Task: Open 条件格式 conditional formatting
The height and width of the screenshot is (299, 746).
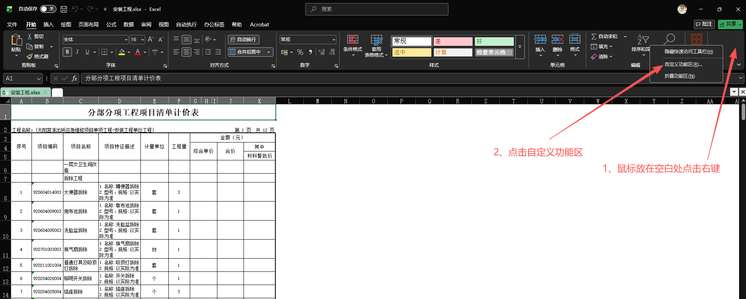Action: coord(353,46)
